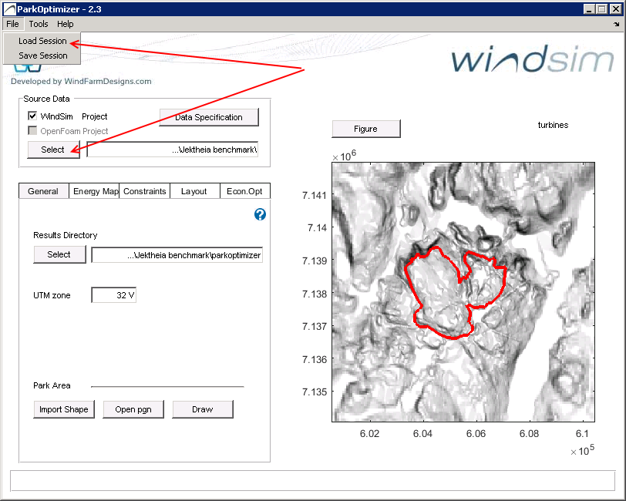Click the status message bar at bottom
This screenshot has height=501, width=626.
click(x=312, y=481)
